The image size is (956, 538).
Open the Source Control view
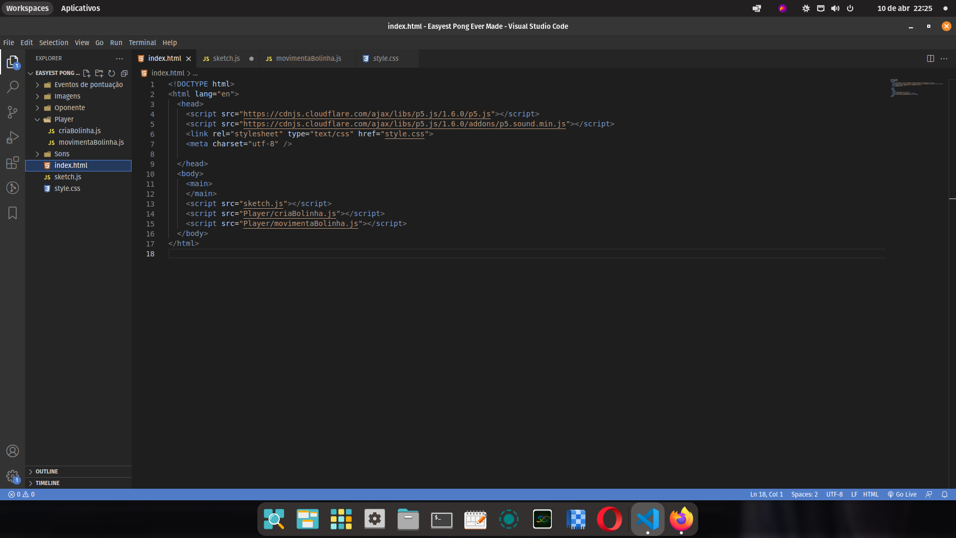click(x=13, y=112)
